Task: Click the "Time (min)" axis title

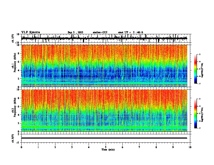Action: [108, 150]
